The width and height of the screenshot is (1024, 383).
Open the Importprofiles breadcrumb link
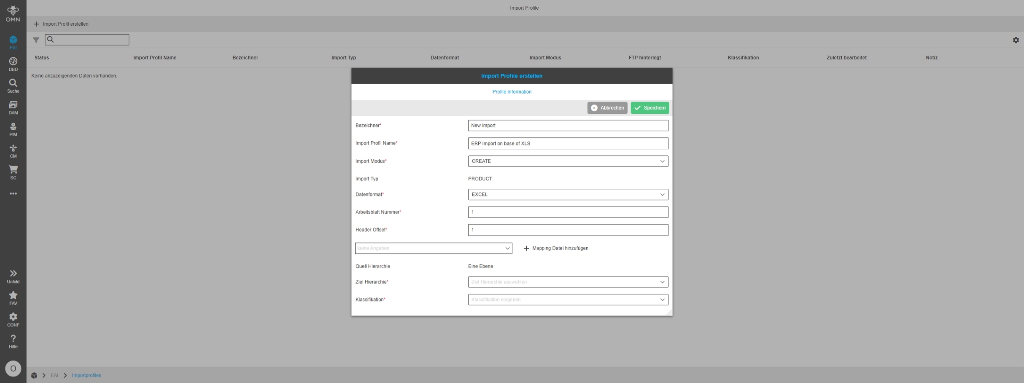tap(86, 375)
